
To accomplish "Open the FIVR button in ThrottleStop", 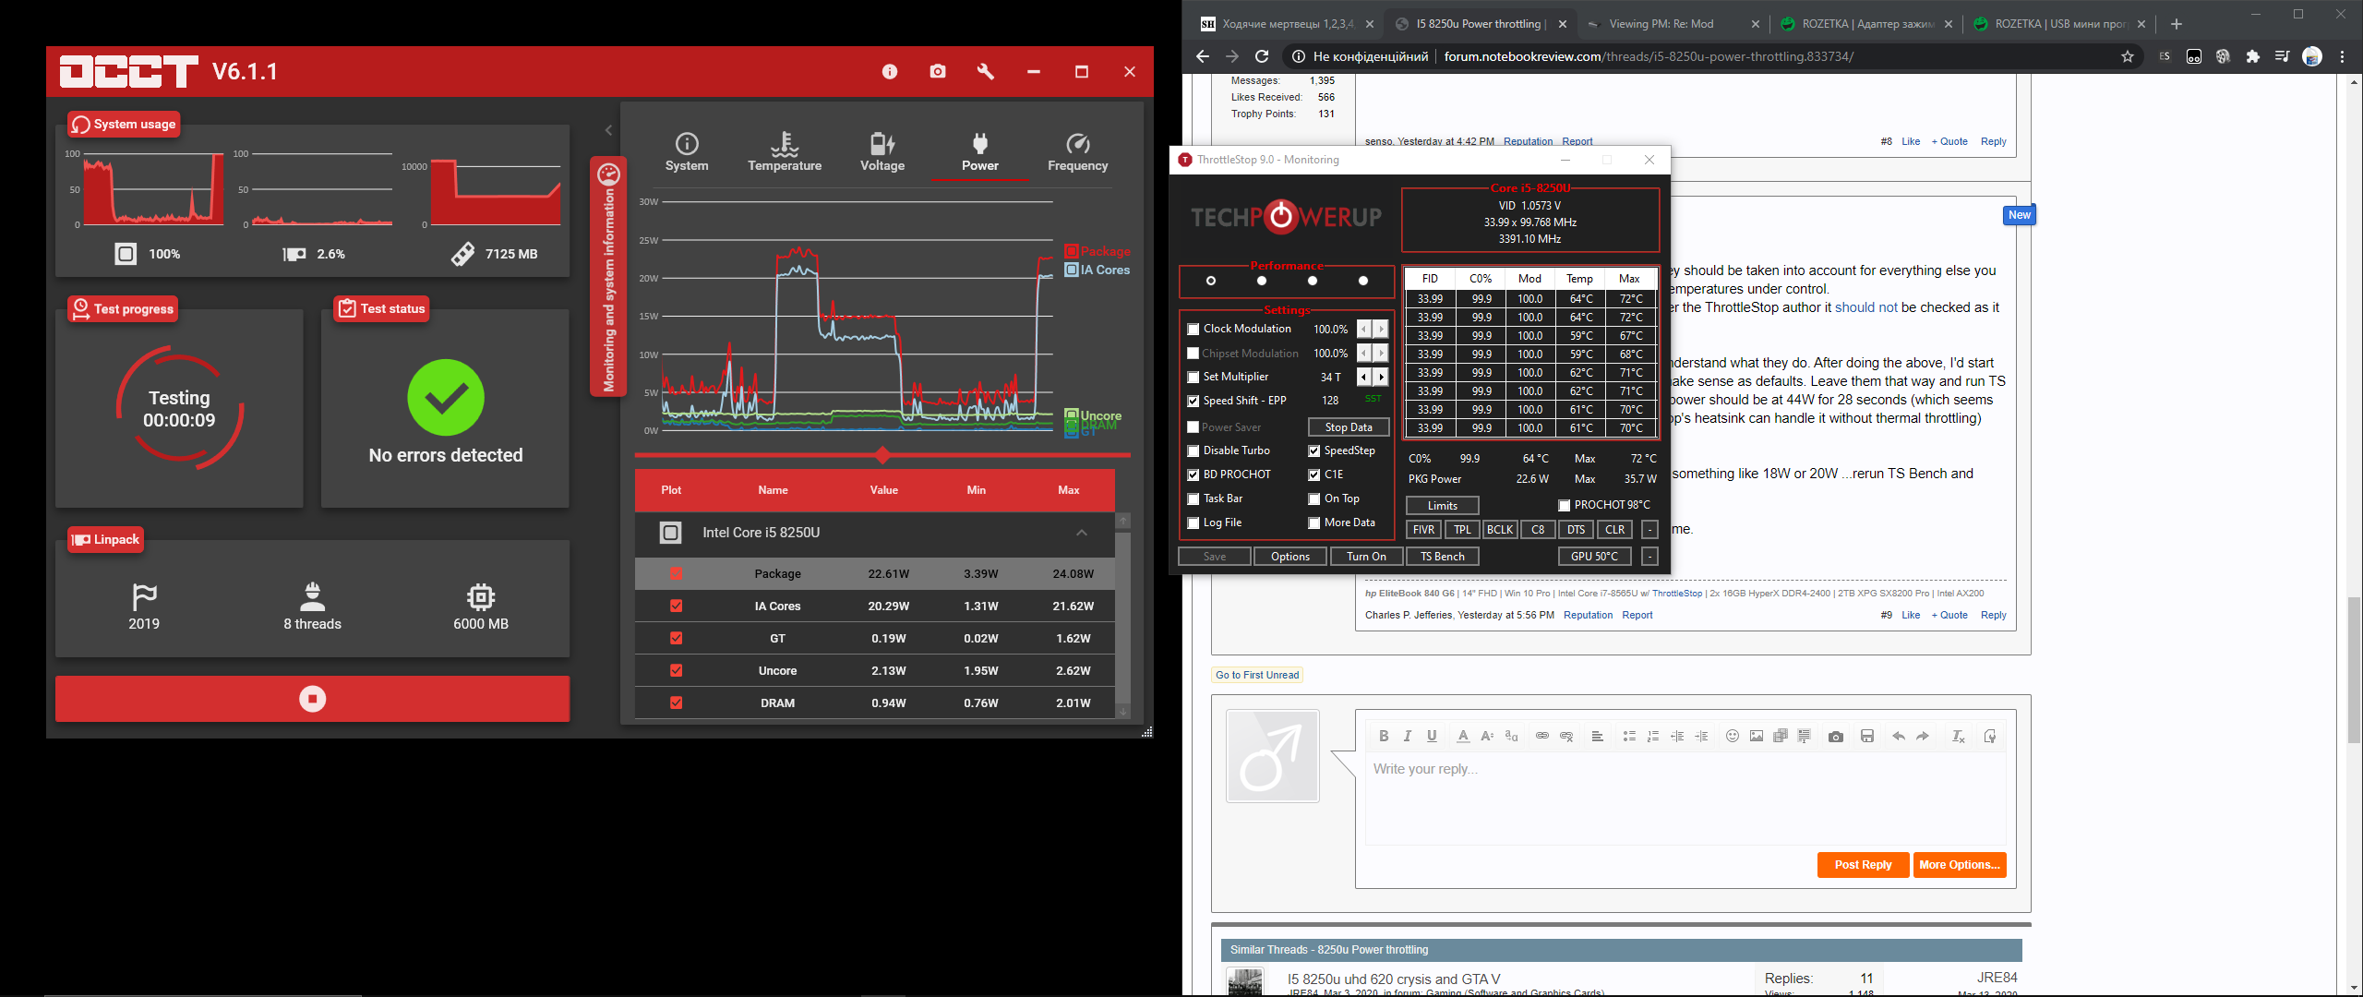I will (x=1423, y=530).
